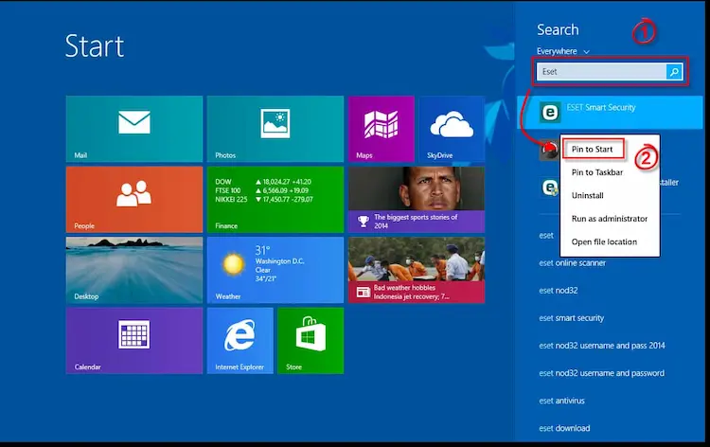Open the Store tile
Screen dimensions: 710x447
[311, 341]
